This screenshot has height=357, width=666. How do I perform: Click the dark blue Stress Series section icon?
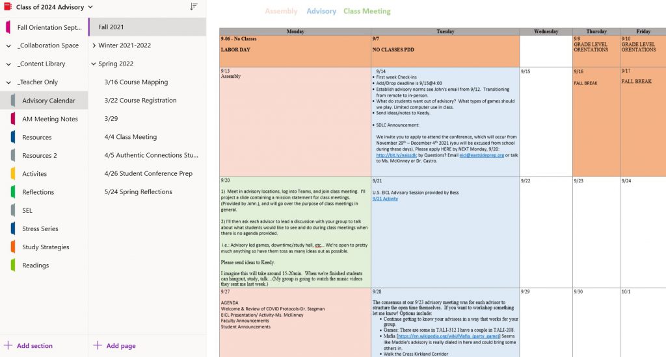coord(13,228)
